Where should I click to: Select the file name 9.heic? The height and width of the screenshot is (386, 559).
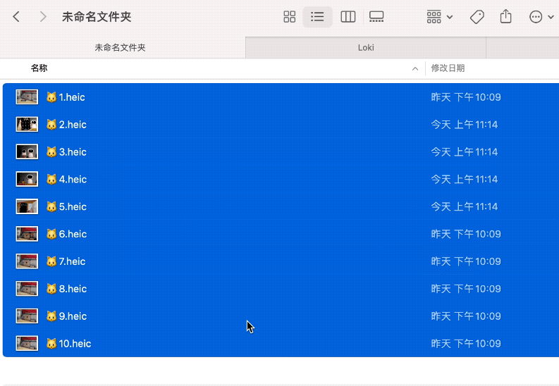click(73, 316)
